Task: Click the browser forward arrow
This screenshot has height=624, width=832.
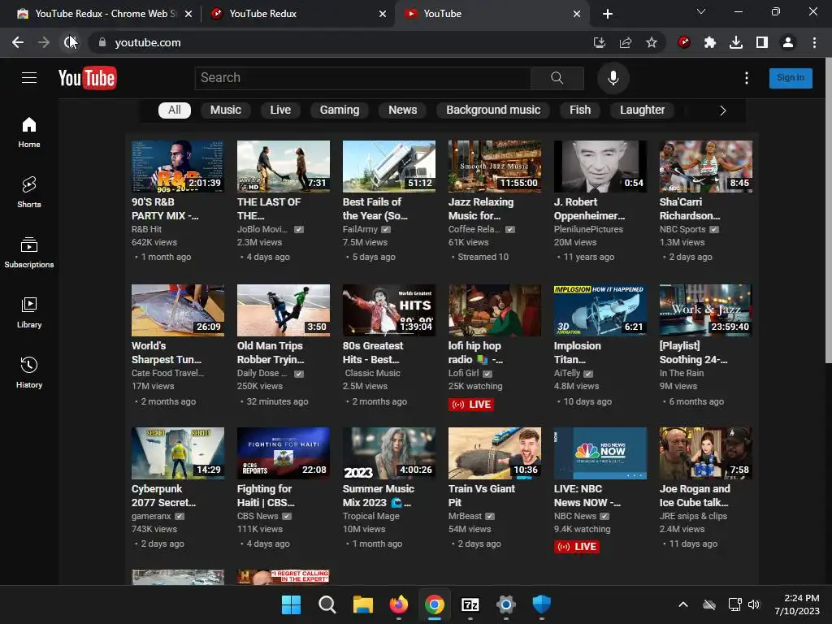Action: tap(44, 42)
